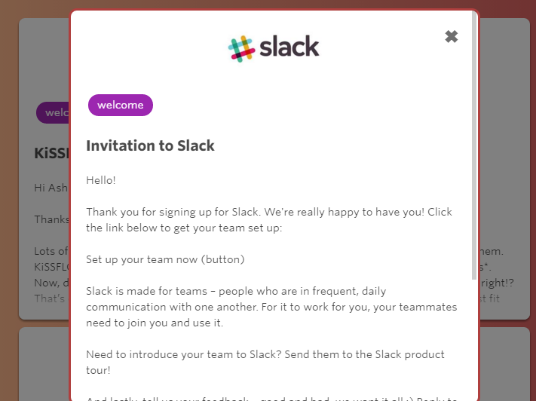This screenshot has width=536, height=401.
Task: Click the Hi Ash text behind the popup
Action: [x=51, y=188]
